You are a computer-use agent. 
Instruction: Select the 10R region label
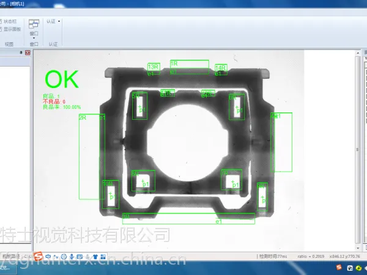point(108,184)
